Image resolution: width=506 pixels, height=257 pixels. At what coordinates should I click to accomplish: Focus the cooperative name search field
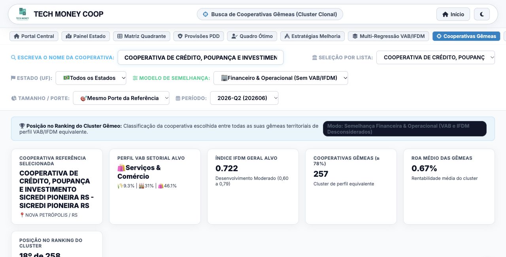[200, 57]
